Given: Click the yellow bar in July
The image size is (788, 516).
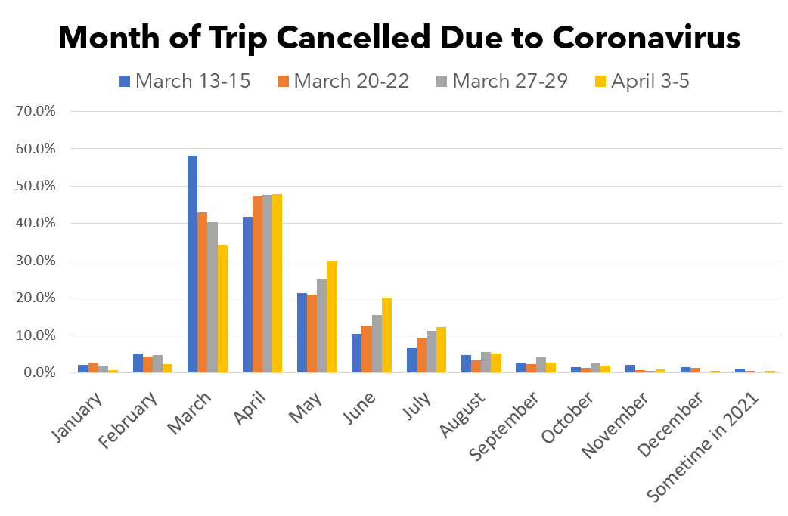Looking at the screenshot, I should pos(441,350).
